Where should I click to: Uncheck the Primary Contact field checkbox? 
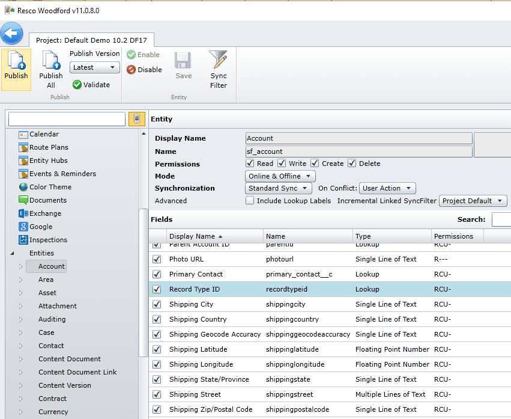click(x=157, y=274)
